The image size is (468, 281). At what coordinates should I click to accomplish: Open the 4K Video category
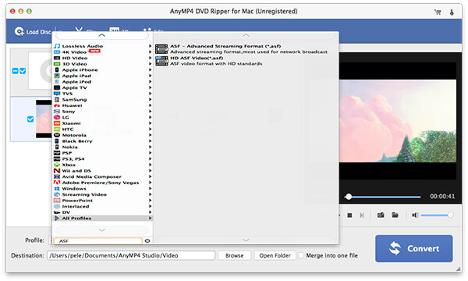pyautogui.click(x=74, y=52)
